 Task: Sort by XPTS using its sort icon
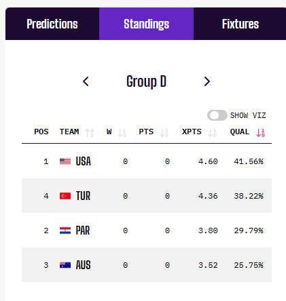point(212,133)
